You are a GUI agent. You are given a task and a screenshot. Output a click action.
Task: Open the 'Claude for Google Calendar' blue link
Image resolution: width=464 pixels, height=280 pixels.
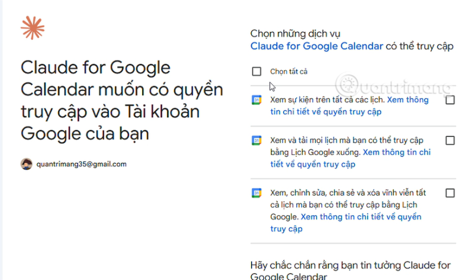317,46
